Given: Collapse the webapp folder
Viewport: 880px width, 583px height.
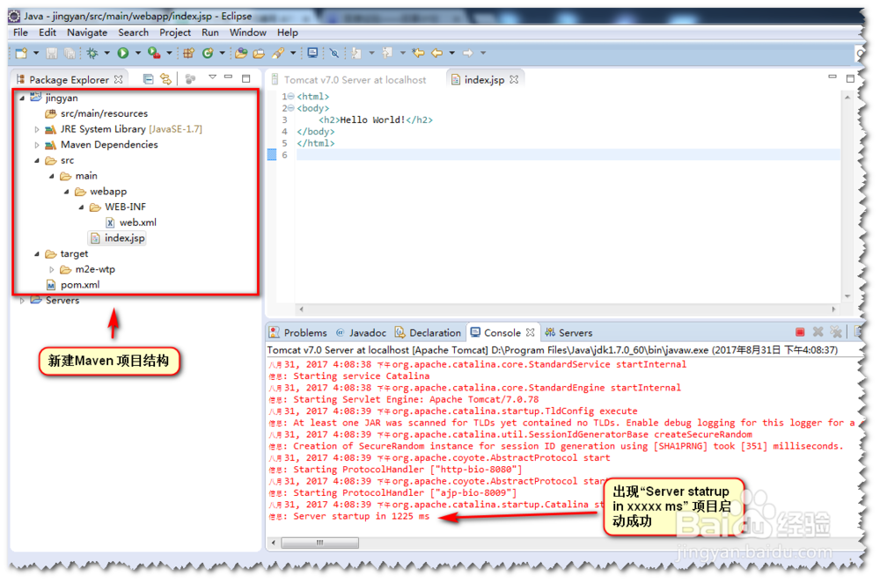Looking at the screenshot, I should point(67,192).
